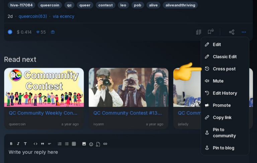The height and width of the screenshot is (163, 257).
Task: Add a link in the reply editor
Action: point(105,144)
